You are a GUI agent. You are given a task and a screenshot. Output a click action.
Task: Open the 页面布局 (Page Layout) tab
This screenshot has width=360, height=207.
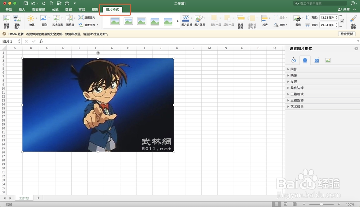pyautogui.click(x=39, y=9)
